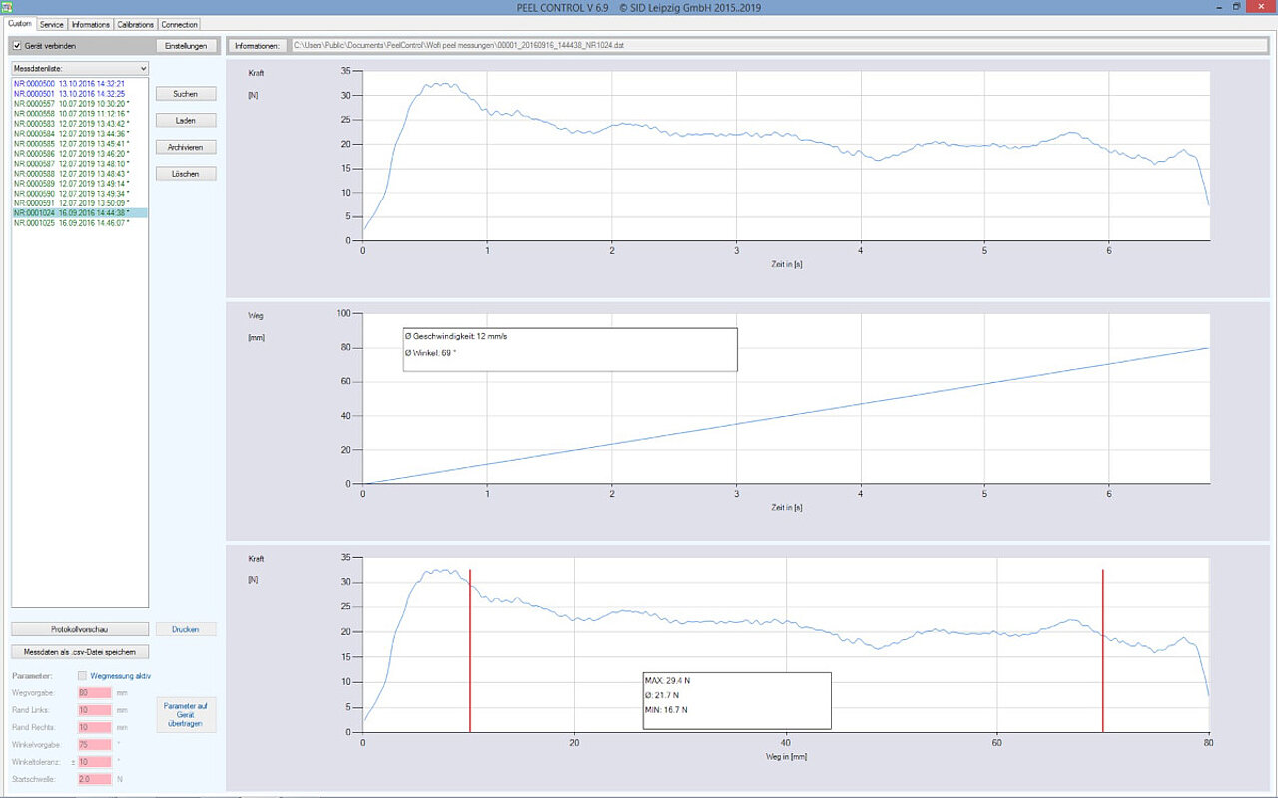Toggle the Gerät verbinden checkbox

click(17, 46)
